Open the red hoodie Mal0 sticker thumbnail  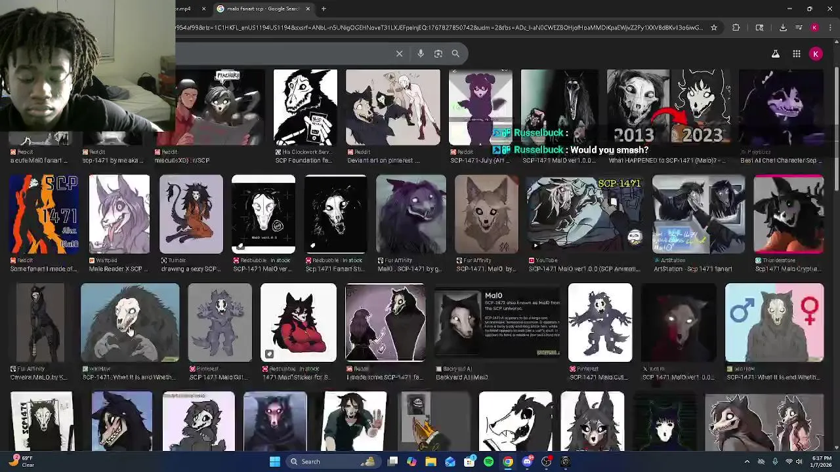click(x=299, y=323)
